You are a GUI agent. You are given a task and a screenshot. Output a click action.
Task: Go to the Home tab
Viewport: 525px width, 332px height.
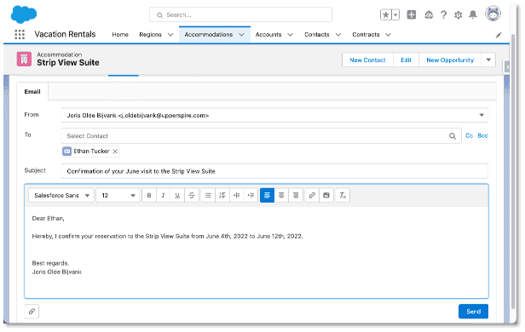(x=120, y=34)
